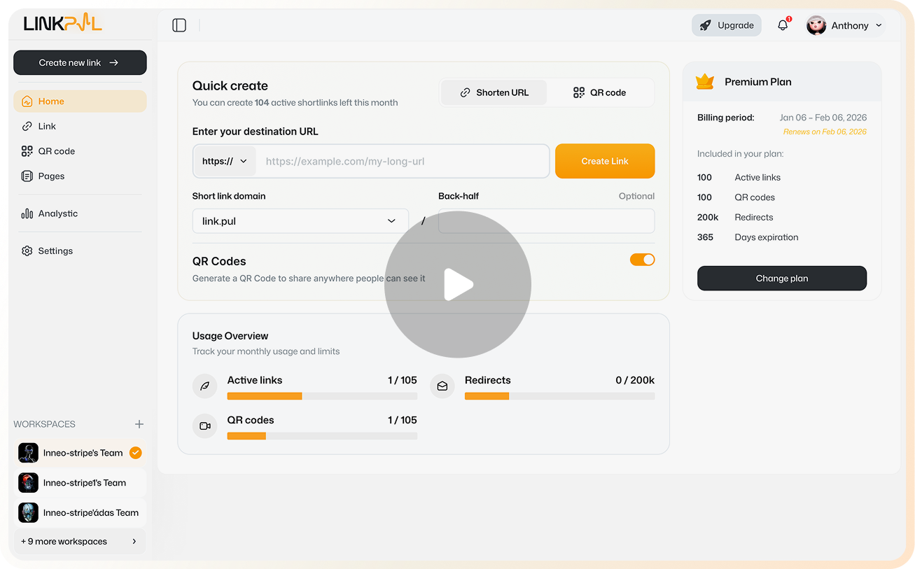
Task: Play the video overlay button
Action: point(458,285)
